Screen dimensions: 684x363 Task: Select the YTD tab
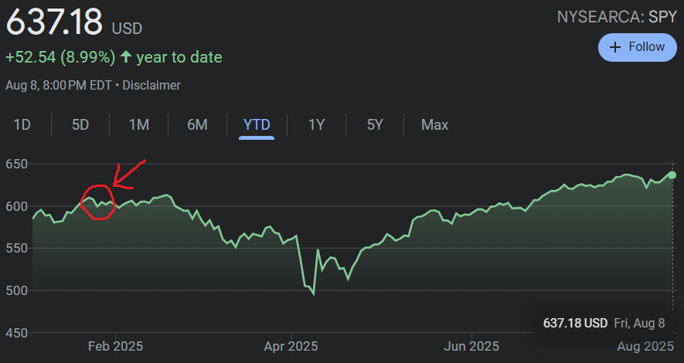(257, 124)
